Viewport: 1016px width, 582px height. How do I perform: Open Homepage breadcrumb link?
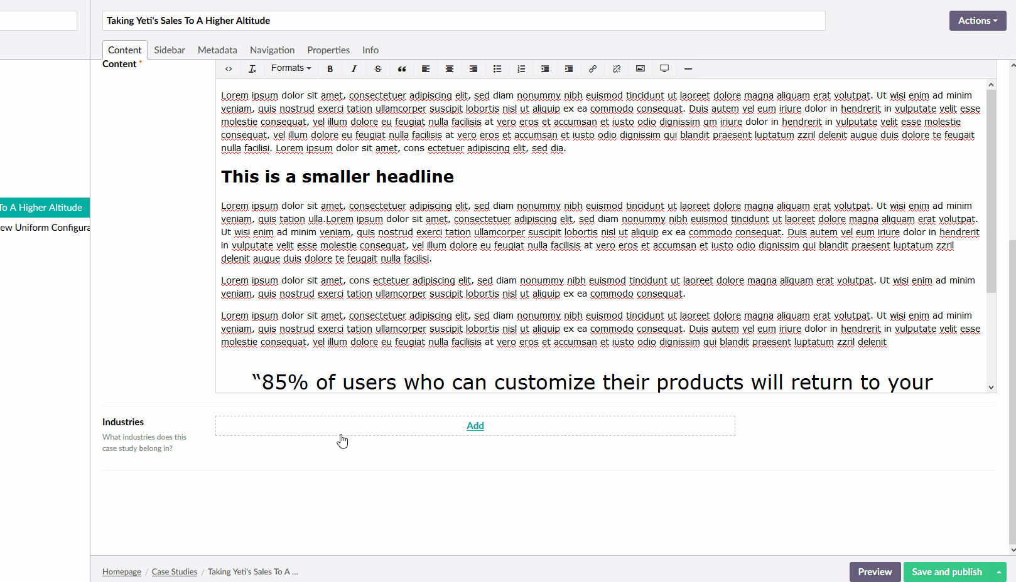(122, 572)
